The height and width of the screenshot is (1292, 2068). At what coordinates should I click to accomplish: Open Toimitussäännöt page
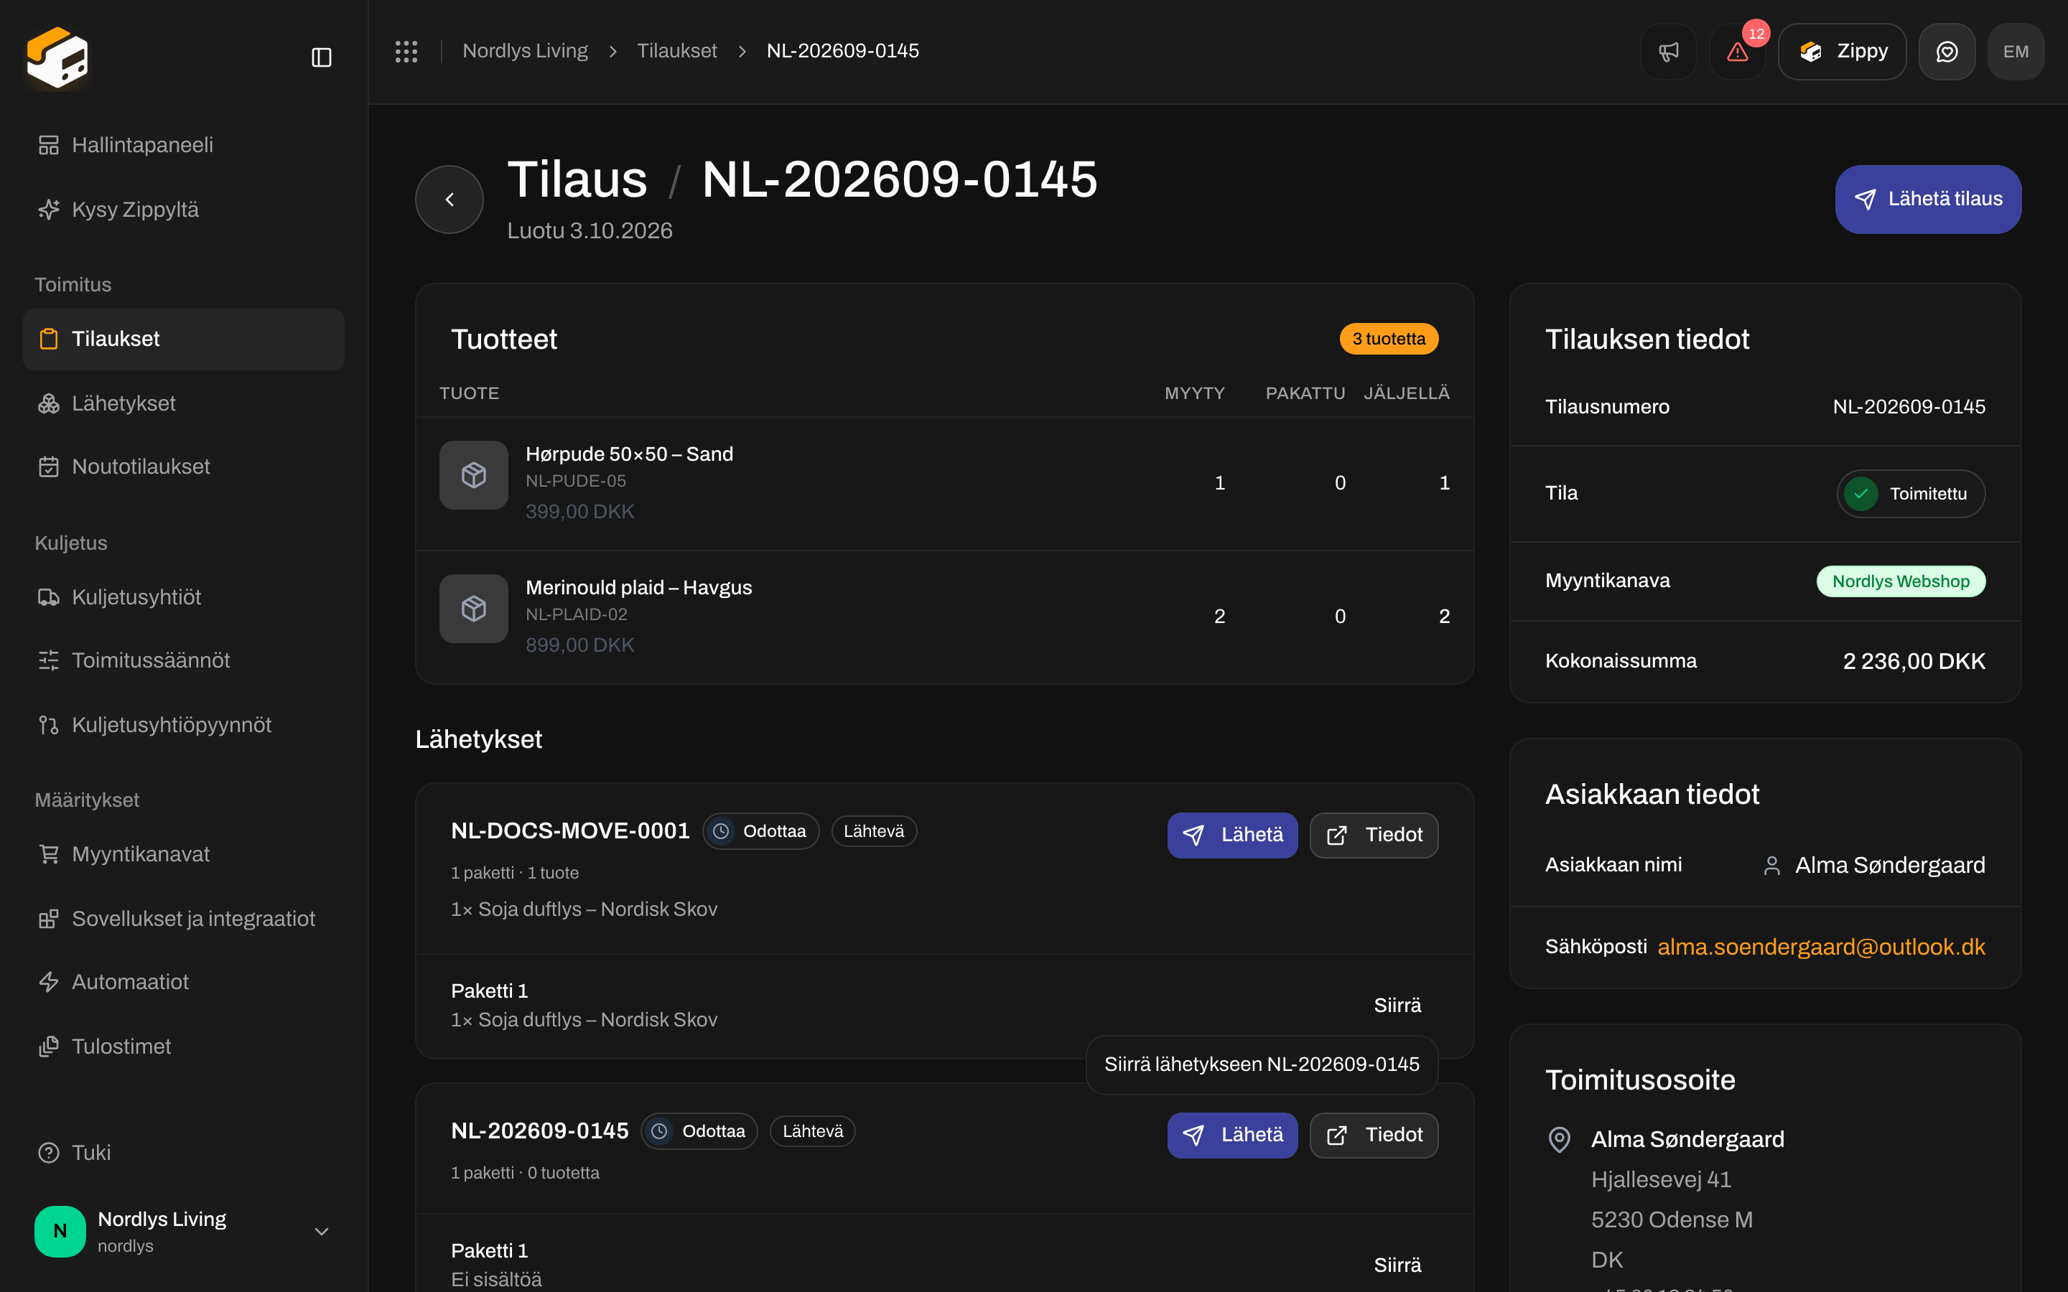pyautogui.click(x=184, y=660)
